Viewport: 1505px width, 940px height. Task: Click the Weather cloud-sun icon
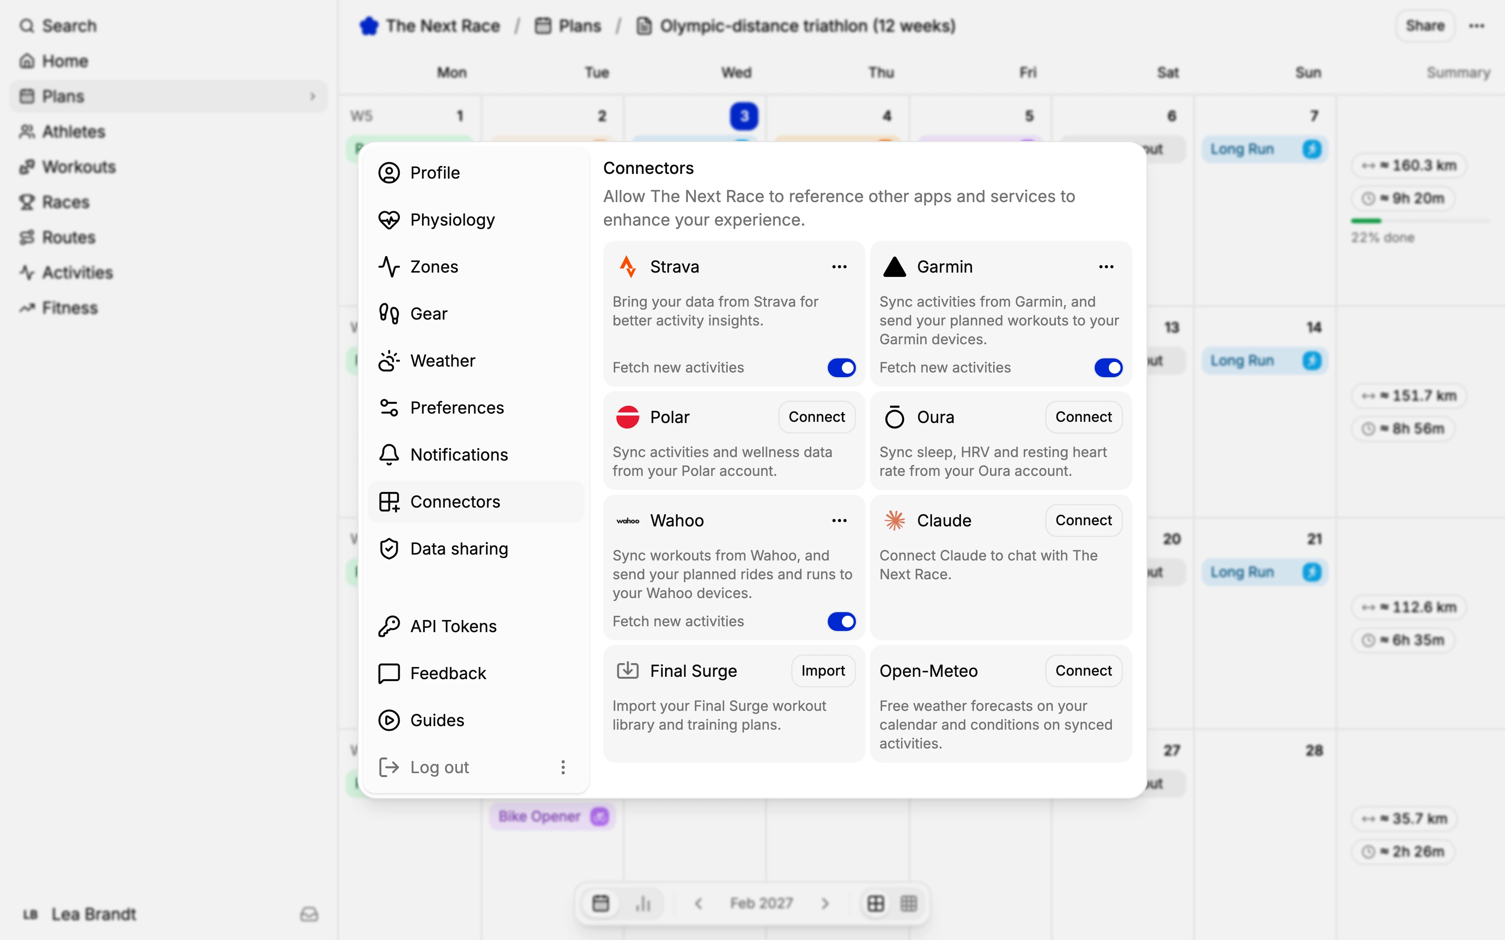point(389,361)
